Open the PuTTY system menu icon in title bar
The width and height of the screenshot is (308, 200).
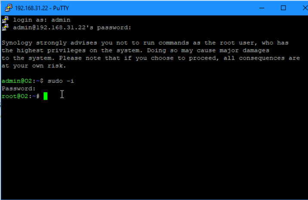coord(9,8)
